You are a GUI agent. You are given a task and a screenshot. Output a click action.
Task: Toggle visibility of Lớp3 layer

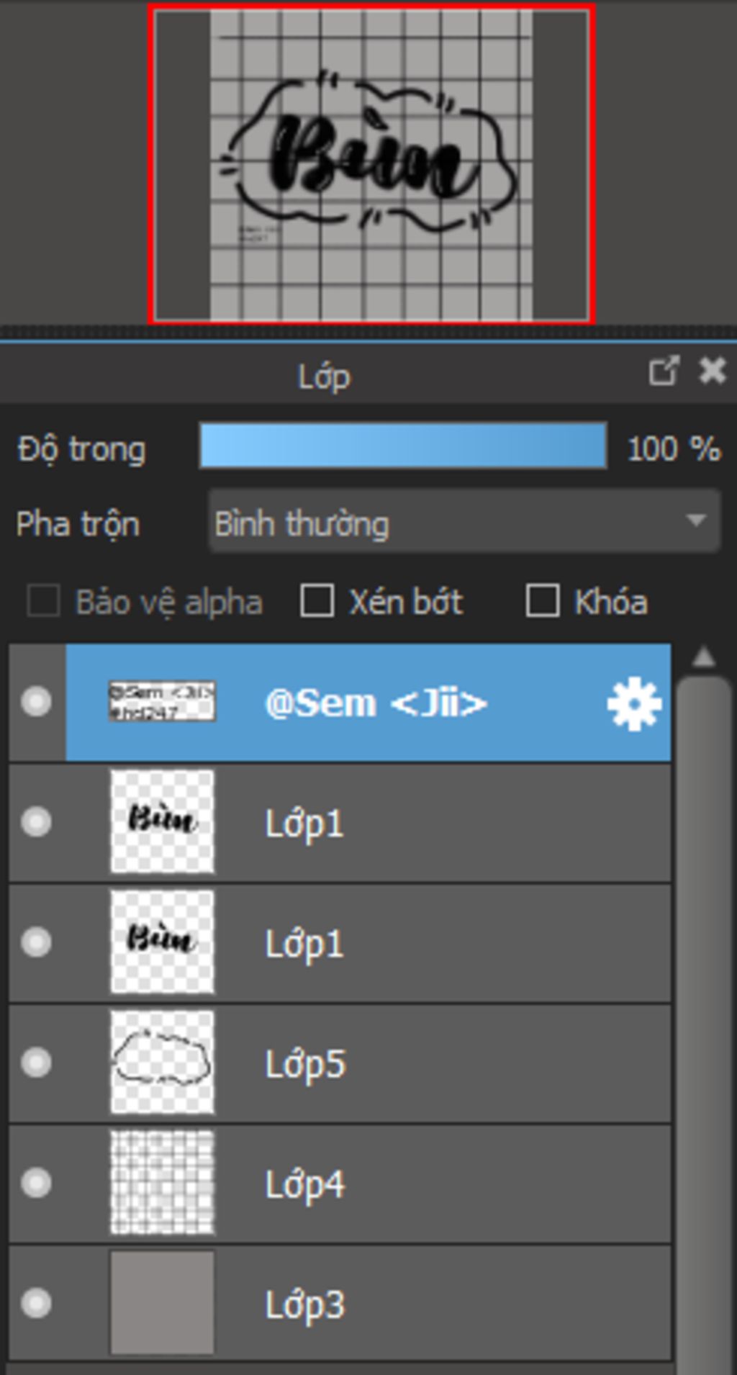(x=36, y=1303)
